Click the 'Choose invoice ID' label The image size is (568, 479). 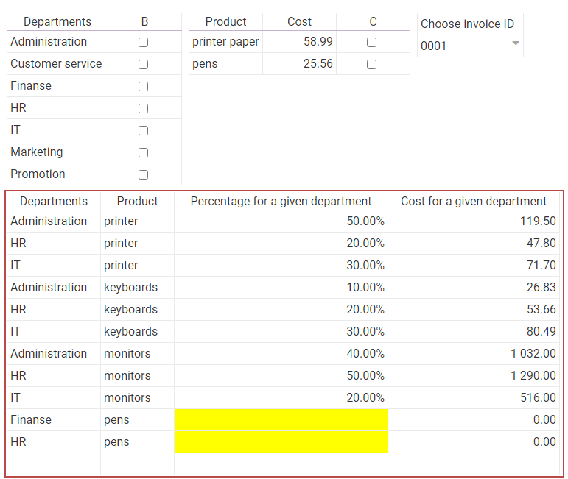pyautogui.click(x=467, y=24)
